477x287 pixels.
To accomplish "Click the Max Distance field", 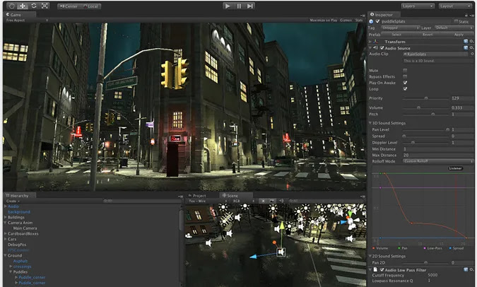I will tap(438, 156).
